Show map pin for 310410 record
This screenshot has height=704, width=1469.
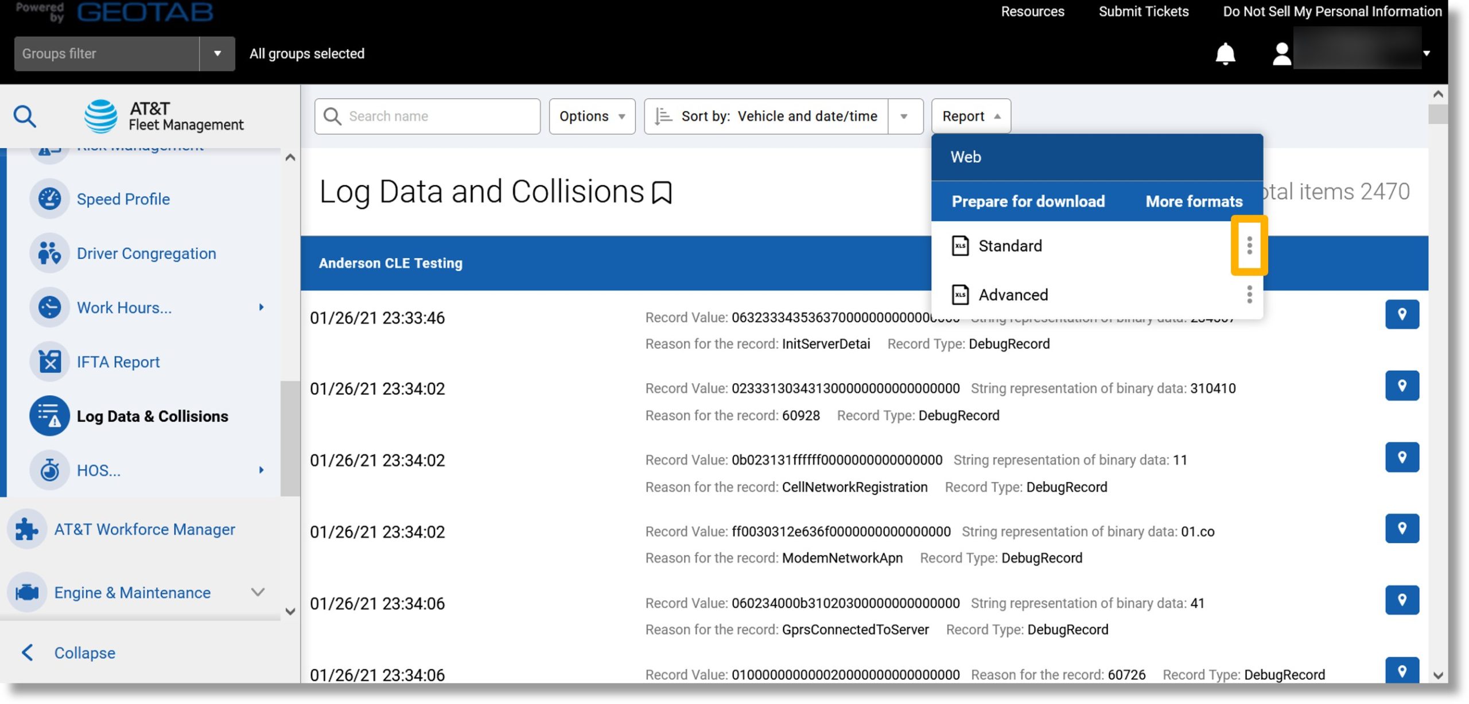[x=1401, y=386]
